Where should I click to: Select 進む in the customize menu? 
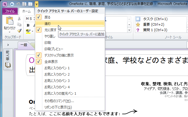pyautogui.click(x=70, y=23)
